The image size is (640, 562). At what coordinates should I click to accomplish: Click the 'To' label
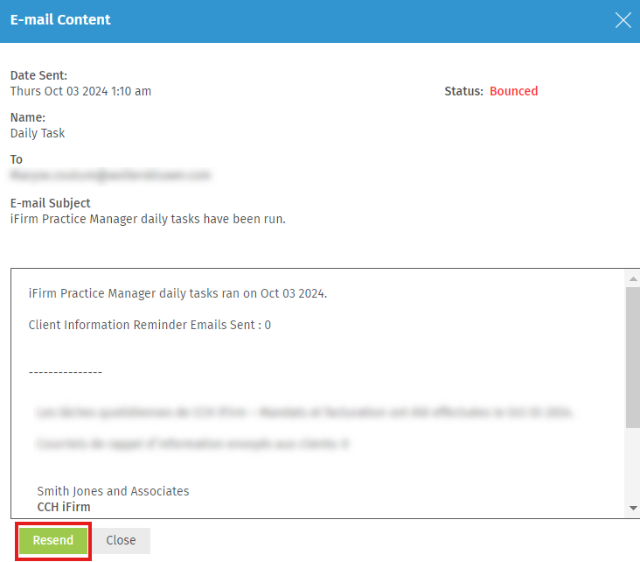(x=17, y=160)
